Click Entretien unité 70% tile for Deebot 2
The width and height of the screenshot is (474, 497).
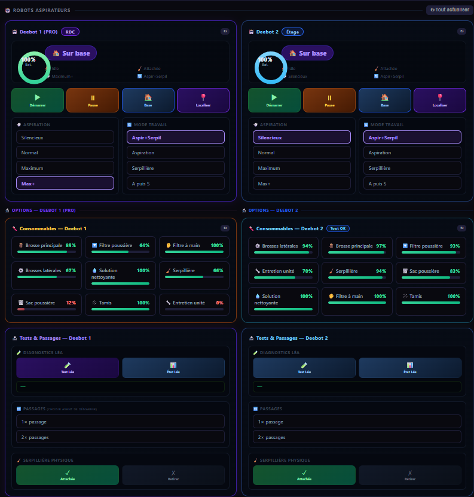pyautogui.click(x=283, y=273)
